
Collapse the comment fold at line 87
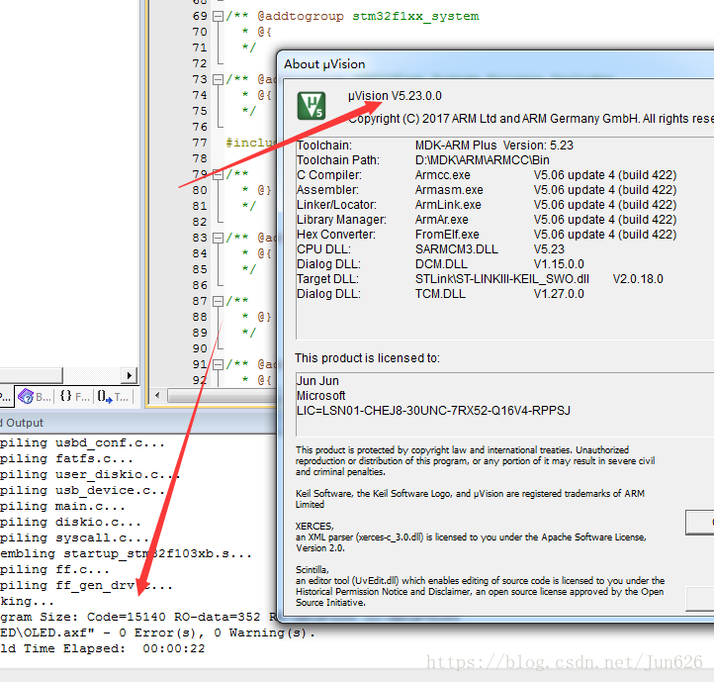pyautogui.click(x=219, y=301)
